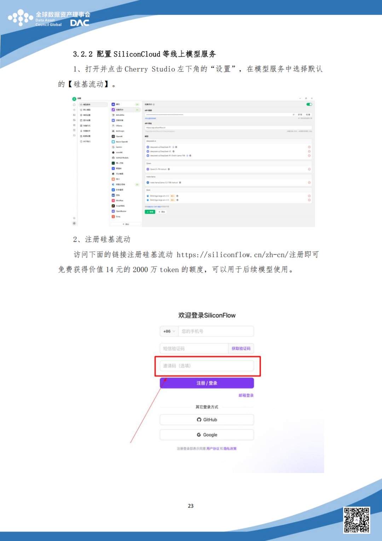382x541 pixels.
Task: Select the OpenRouter provider
Action: pyautogui.click(x=126, y=211)
